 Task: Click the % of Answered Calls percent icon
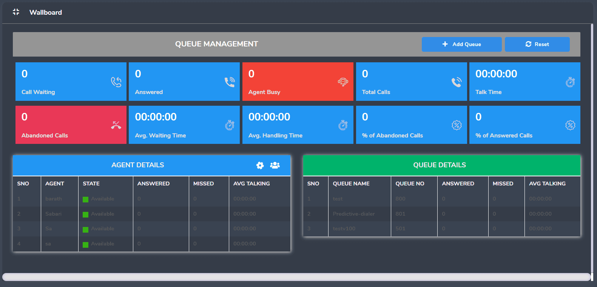570,125
